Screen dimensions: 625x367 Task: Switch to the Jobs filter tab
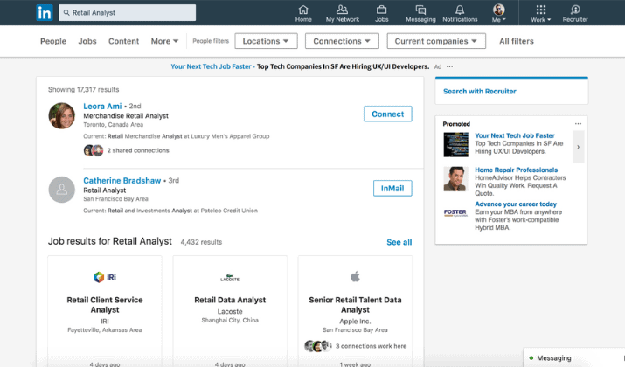[x=87, y=41]
